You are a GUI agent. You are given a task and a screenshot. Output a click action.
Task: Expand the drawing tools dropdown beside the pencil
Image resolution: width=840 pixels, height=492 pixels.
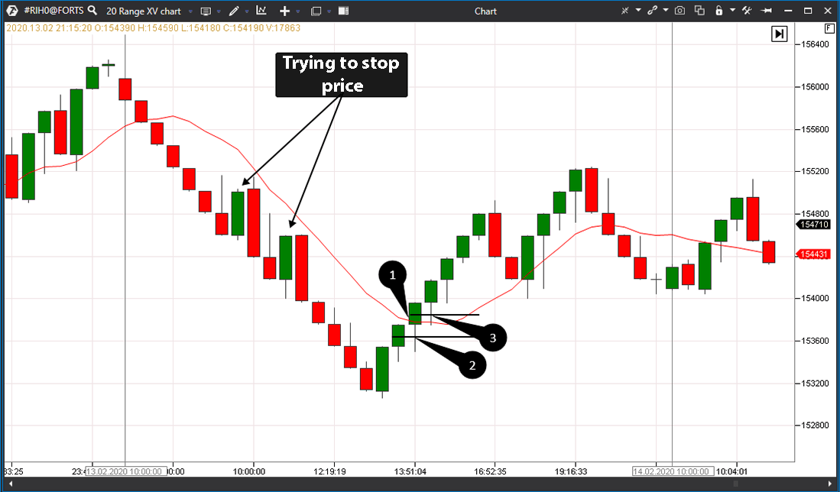point(246,11)
